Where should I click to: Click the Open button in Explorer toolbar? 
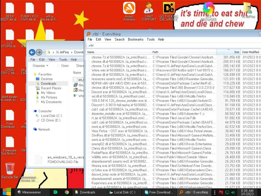coord(63,66)
